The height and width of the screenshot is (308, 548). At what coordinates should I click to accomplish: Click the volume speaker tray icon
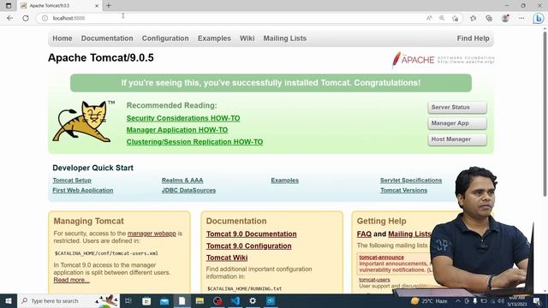[501, 300]
